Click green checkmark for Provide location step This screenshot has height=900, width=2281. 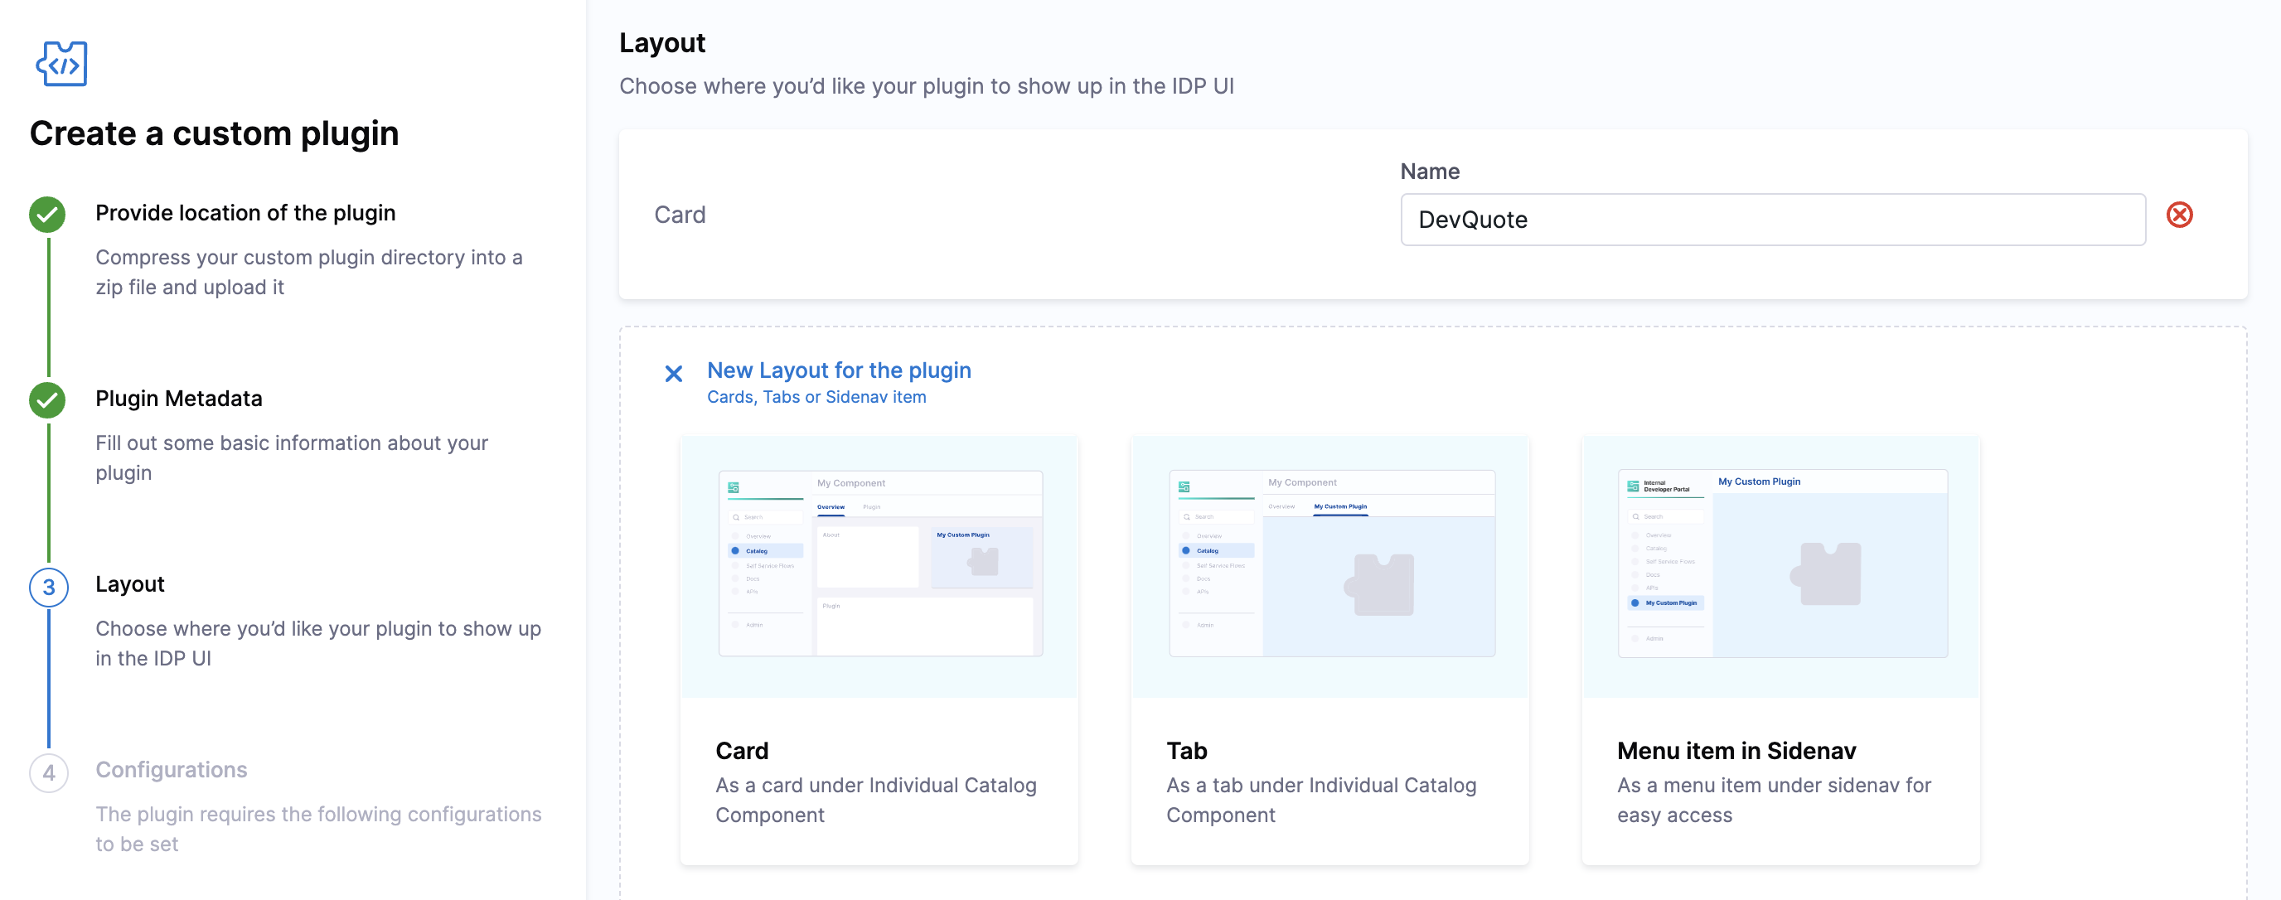[x=48, y=214]
